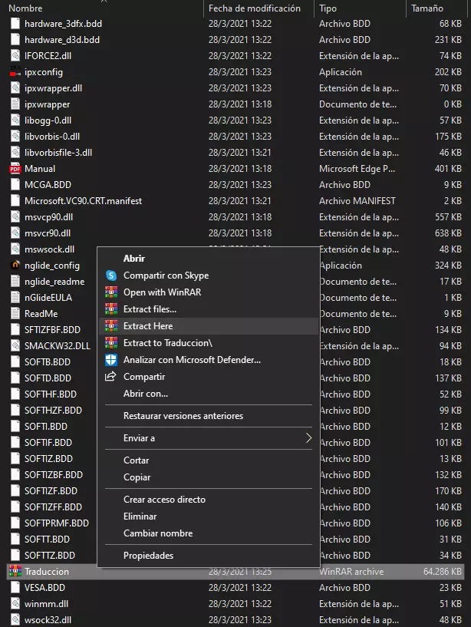Click the Traduccion WinRAR archive icon

[15, 572]
